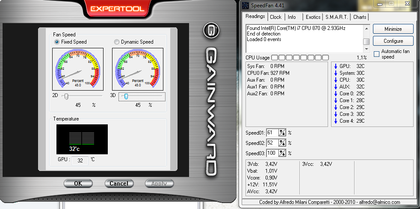Click the SpeedFan title bar icon
The width and height of the screenshot is (420, 209).
coord(245,5)
